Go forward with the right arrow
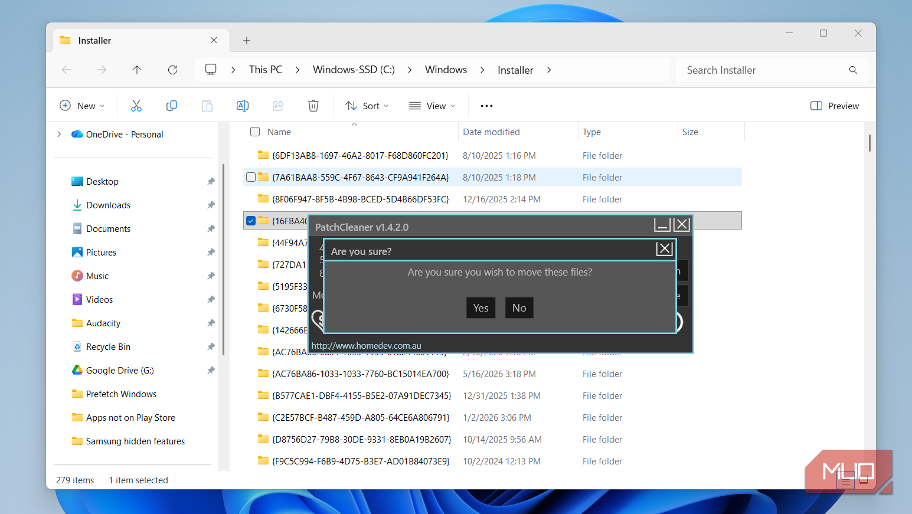 (102, 70)
